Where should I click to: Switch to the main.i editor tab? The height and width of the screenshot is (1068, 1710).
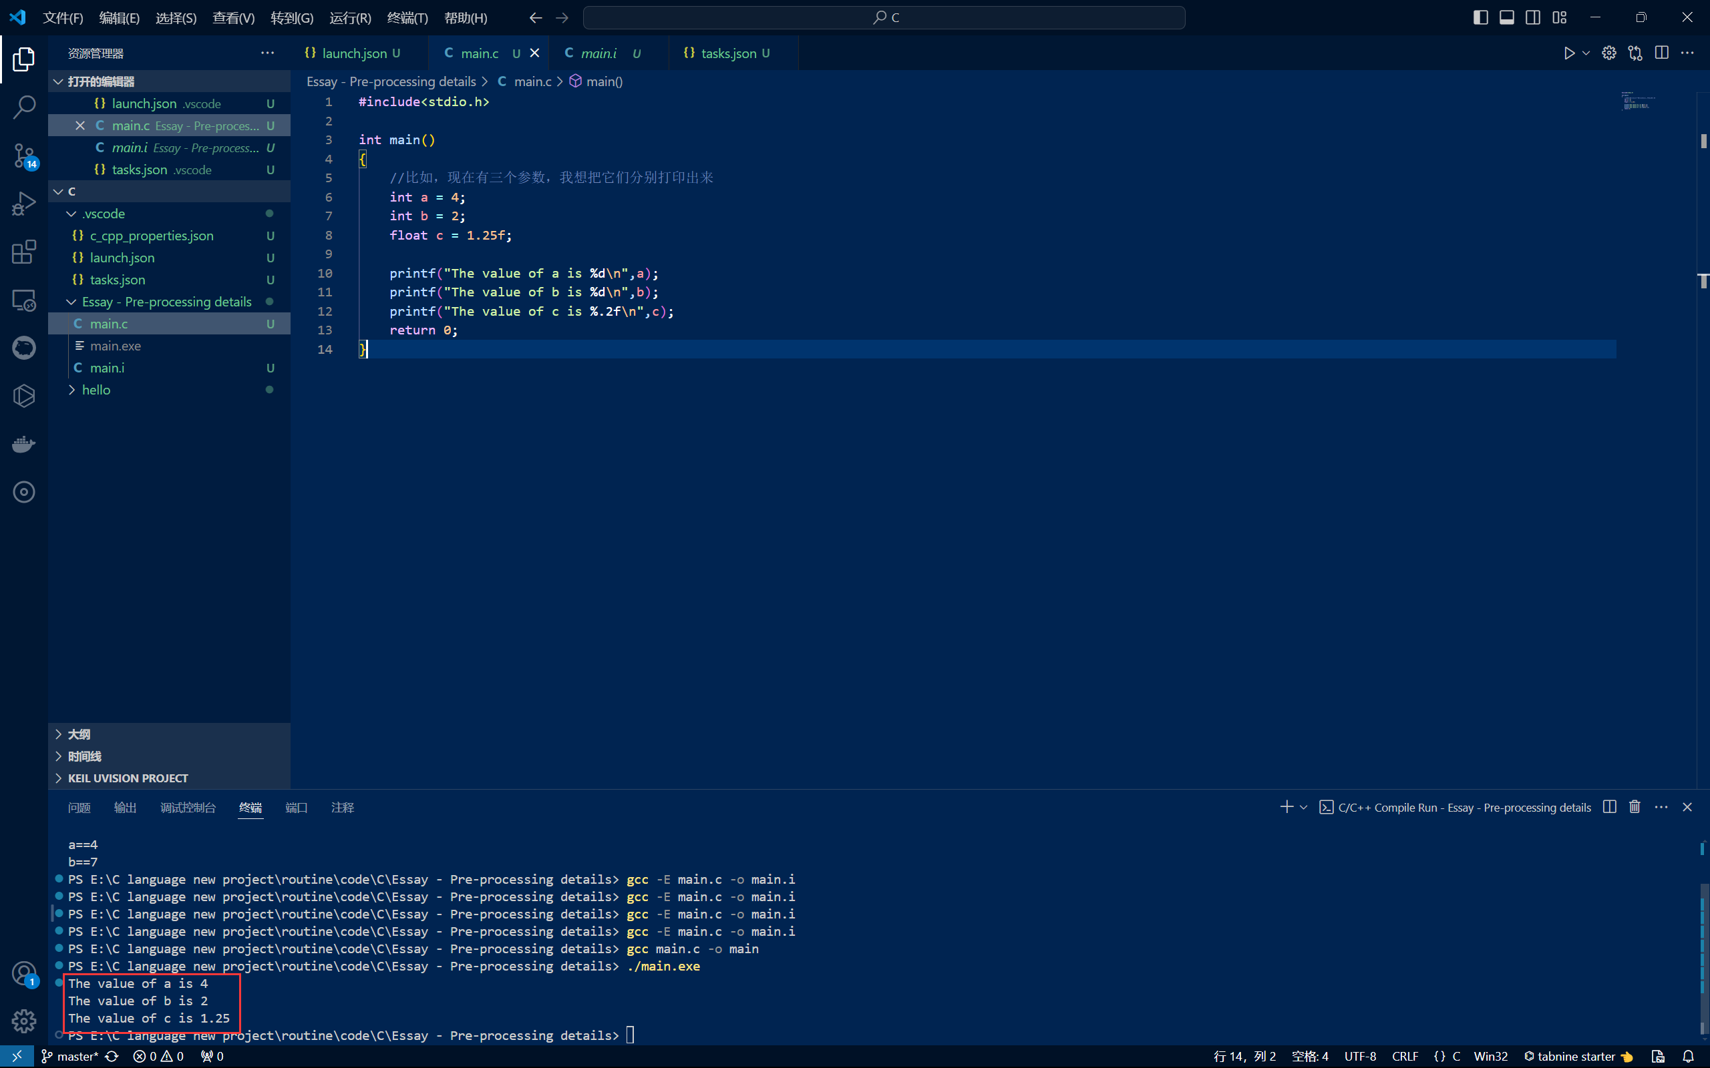click(611, 53)
